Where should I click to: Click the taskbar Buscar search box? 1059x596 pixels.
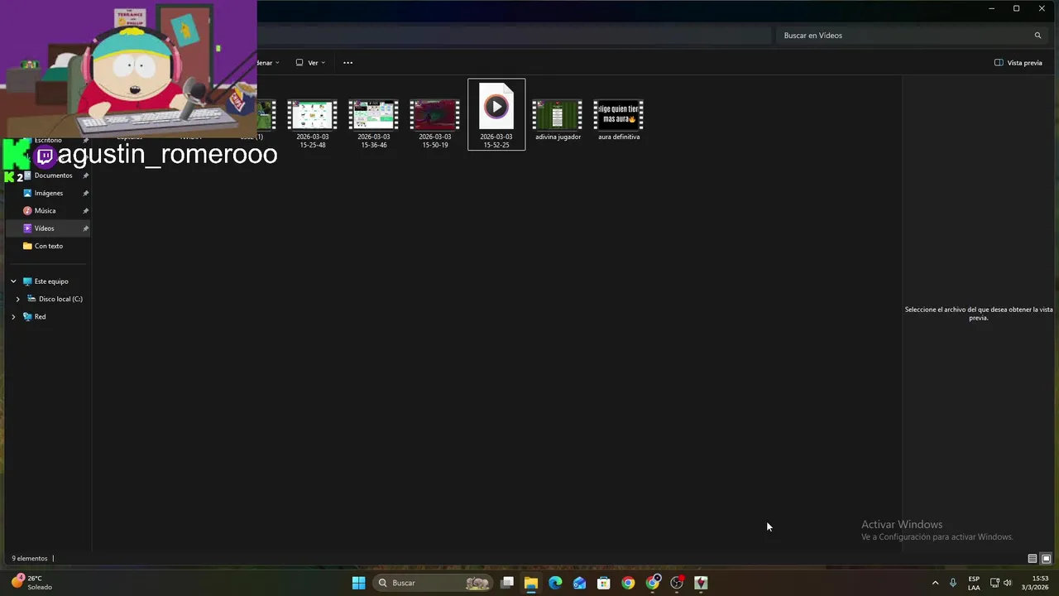coord(433,583)
